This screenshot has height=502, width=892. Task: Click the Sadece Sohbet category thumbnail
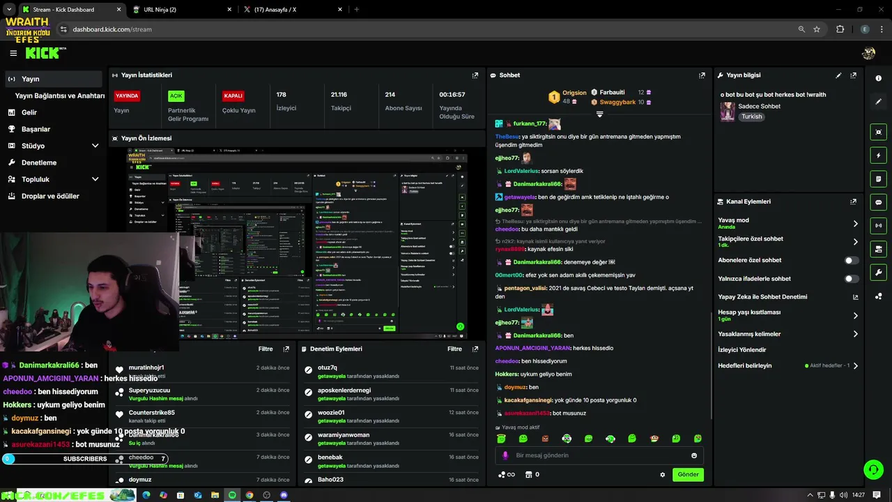[x=728, y=112]
